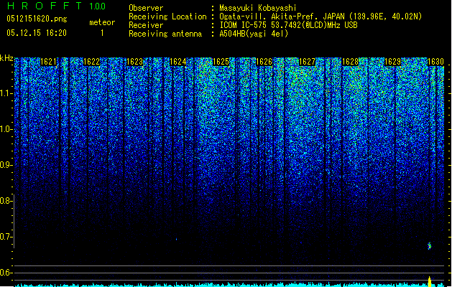Click the 1624 time marker
Image resolution: width=452 pixels, height=287 pixels.
point(178,62)
